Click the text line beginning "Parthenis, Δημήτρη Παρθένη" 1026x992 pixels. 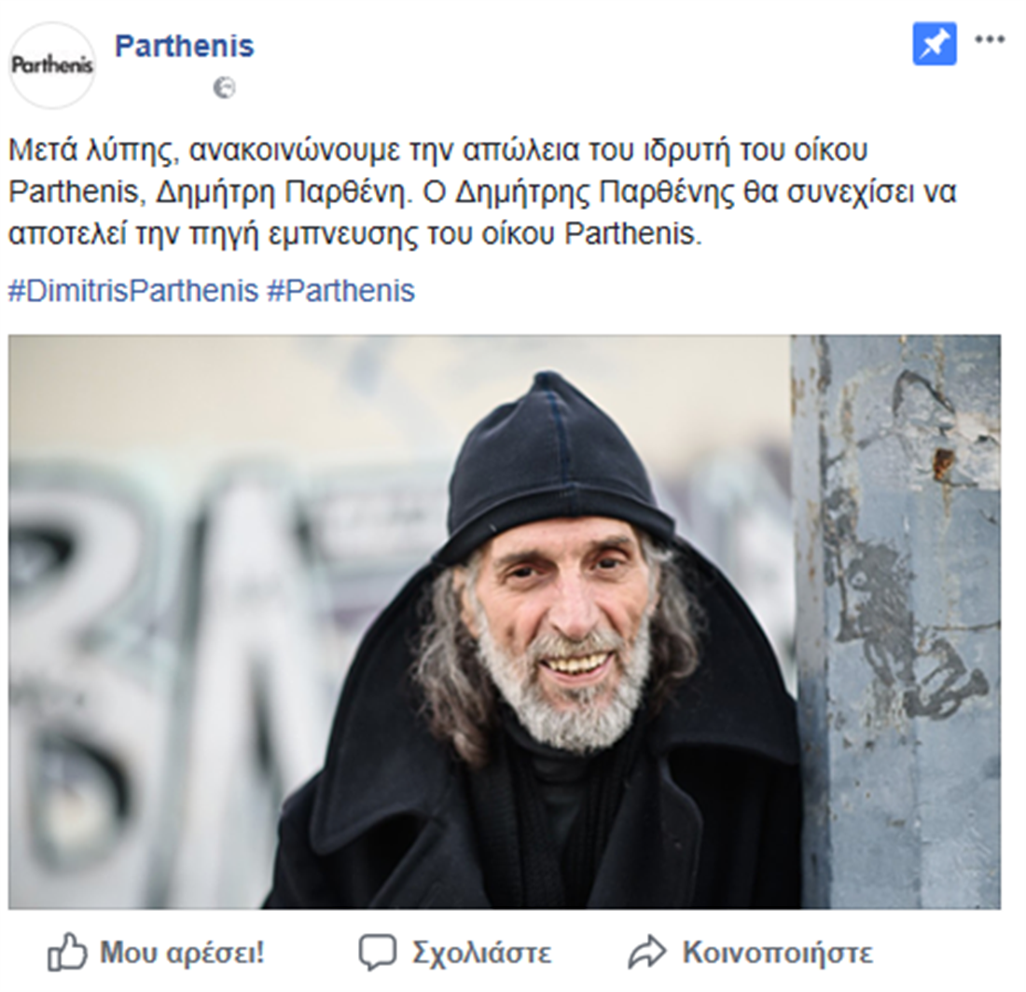click(x=482, y=192)
